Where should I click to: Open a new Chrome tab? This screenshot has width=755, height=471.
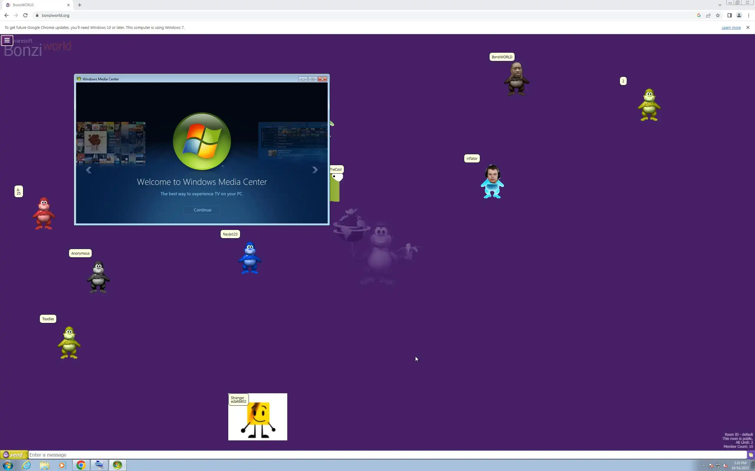point(80,5)
